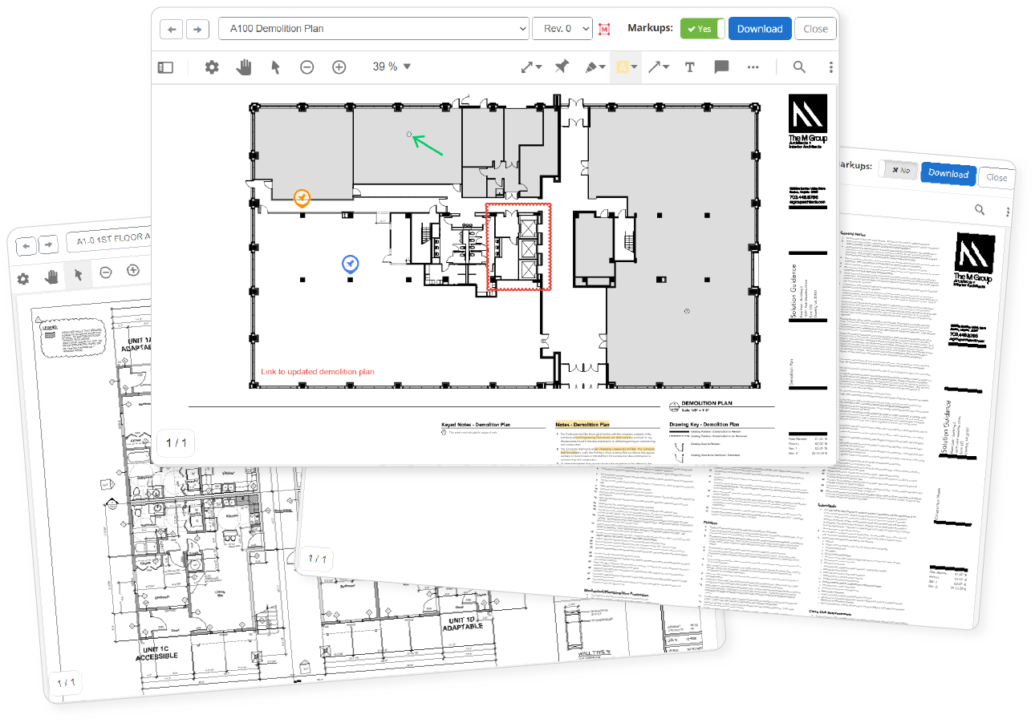Open the 39 % zoom level dropdown

(x=392, y=67)
